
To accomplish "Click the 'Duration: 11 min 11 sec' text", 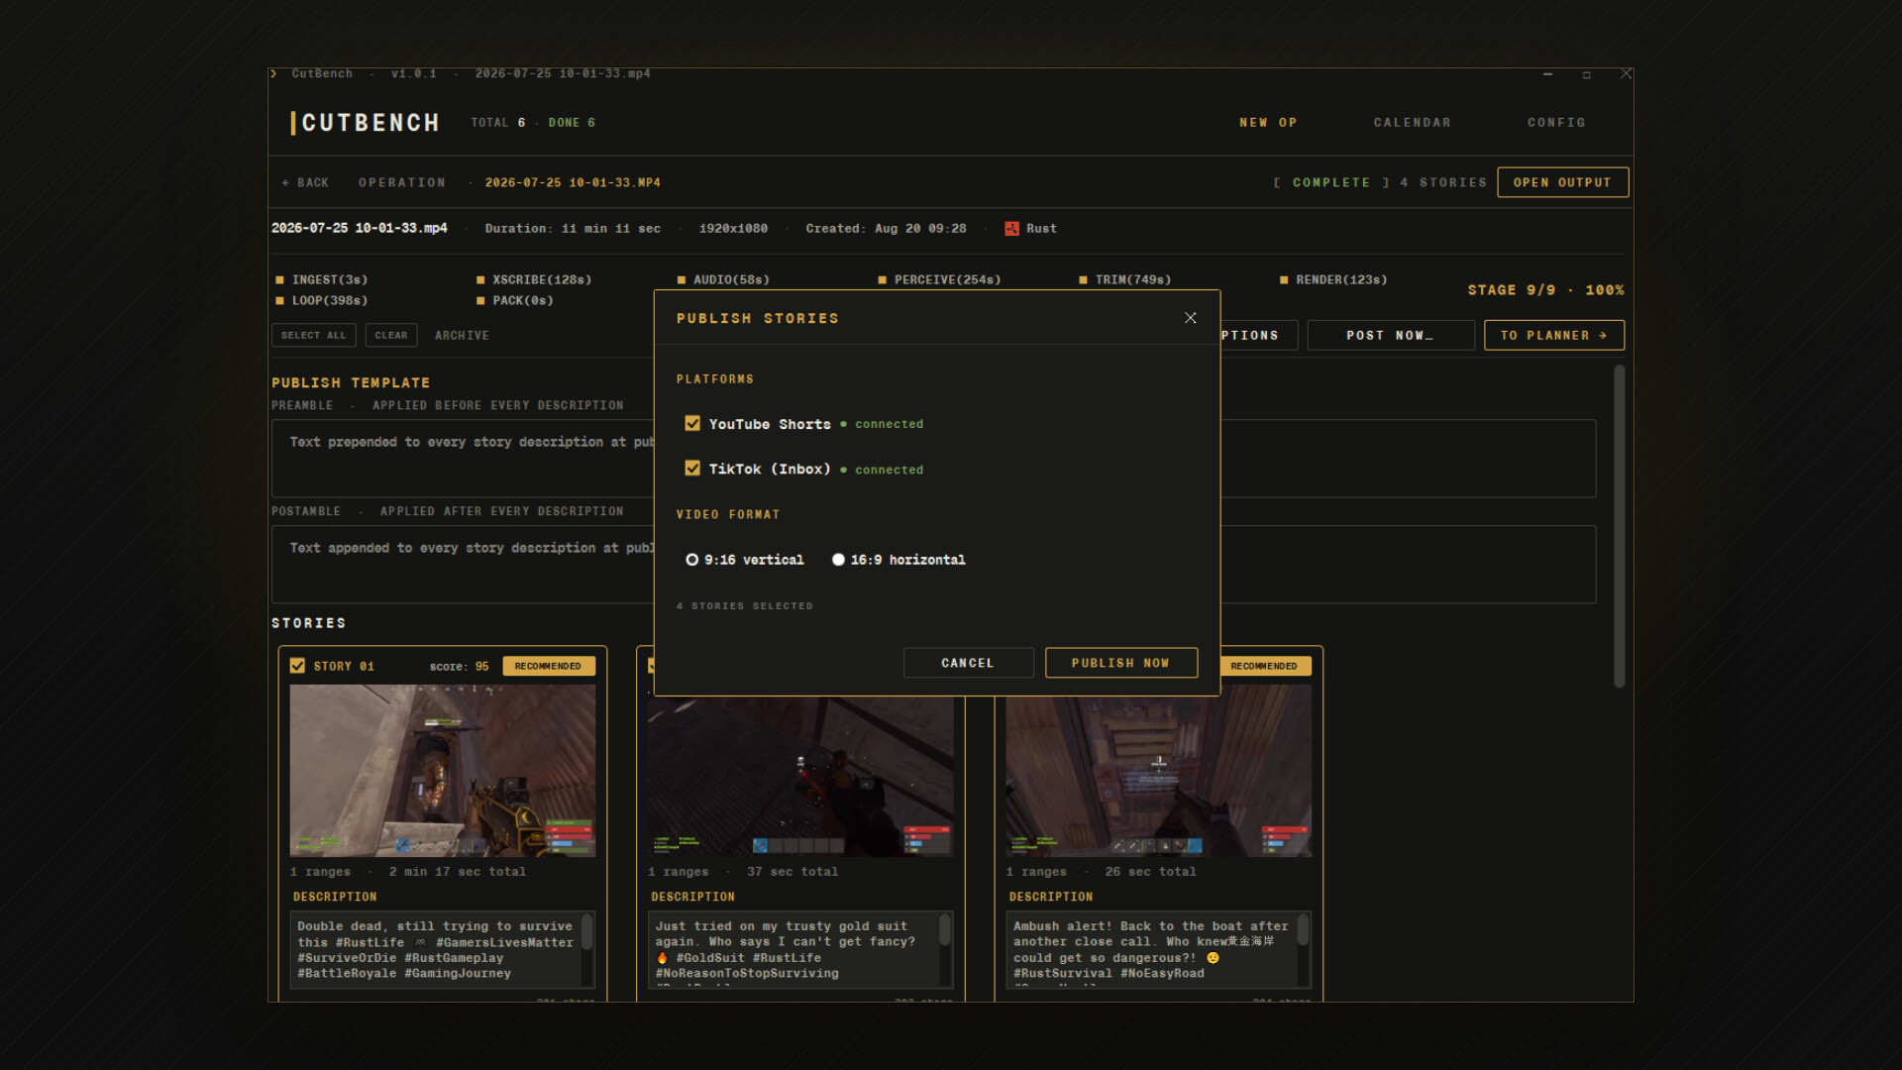I will pos(573,229).
